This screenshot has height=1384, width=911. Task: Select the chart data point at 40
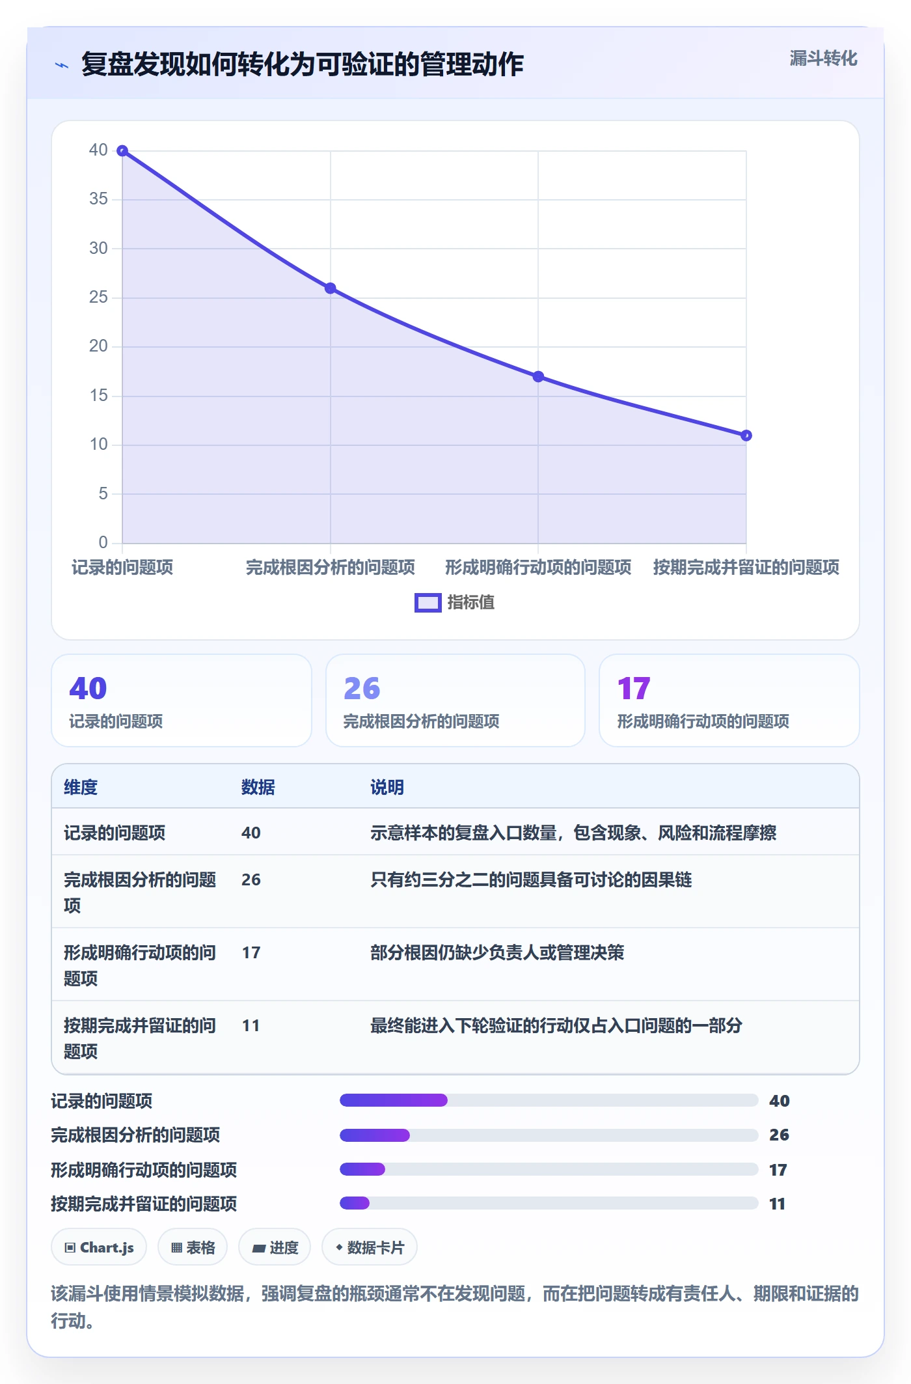(122, 151)
